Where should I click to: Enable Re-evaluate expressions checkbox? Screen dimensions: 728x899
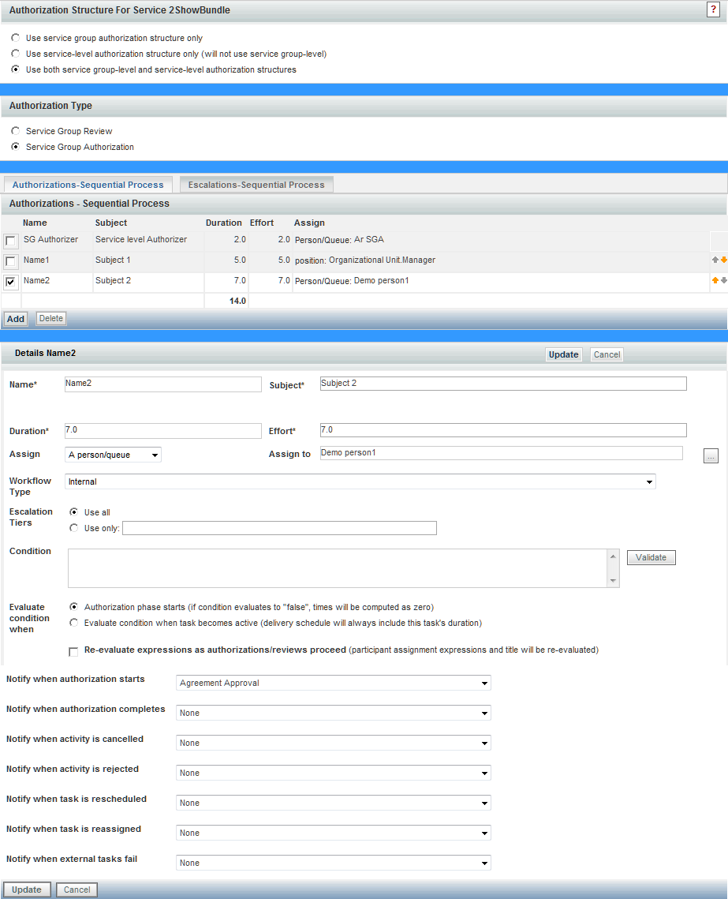(x=73, y=652)
